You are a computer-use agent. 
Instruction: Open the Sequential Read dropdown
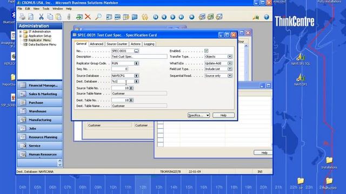click(230, 75)
